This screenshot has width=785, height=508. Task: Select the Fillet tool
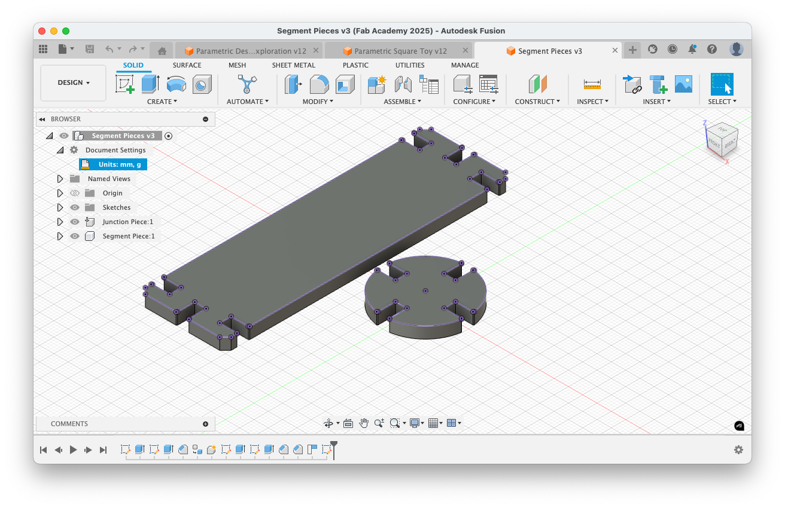tap(319, 84)
